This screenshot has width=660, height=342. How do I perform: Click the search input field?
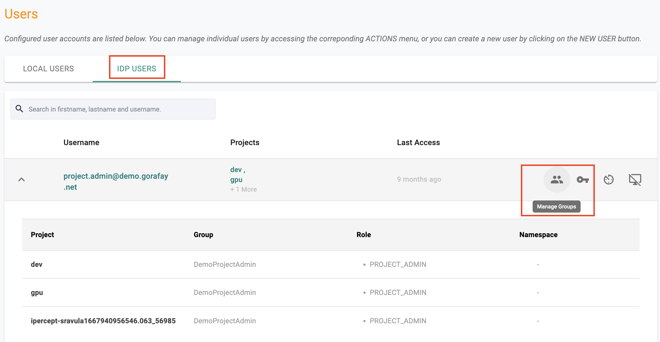(x=113, y=109)
